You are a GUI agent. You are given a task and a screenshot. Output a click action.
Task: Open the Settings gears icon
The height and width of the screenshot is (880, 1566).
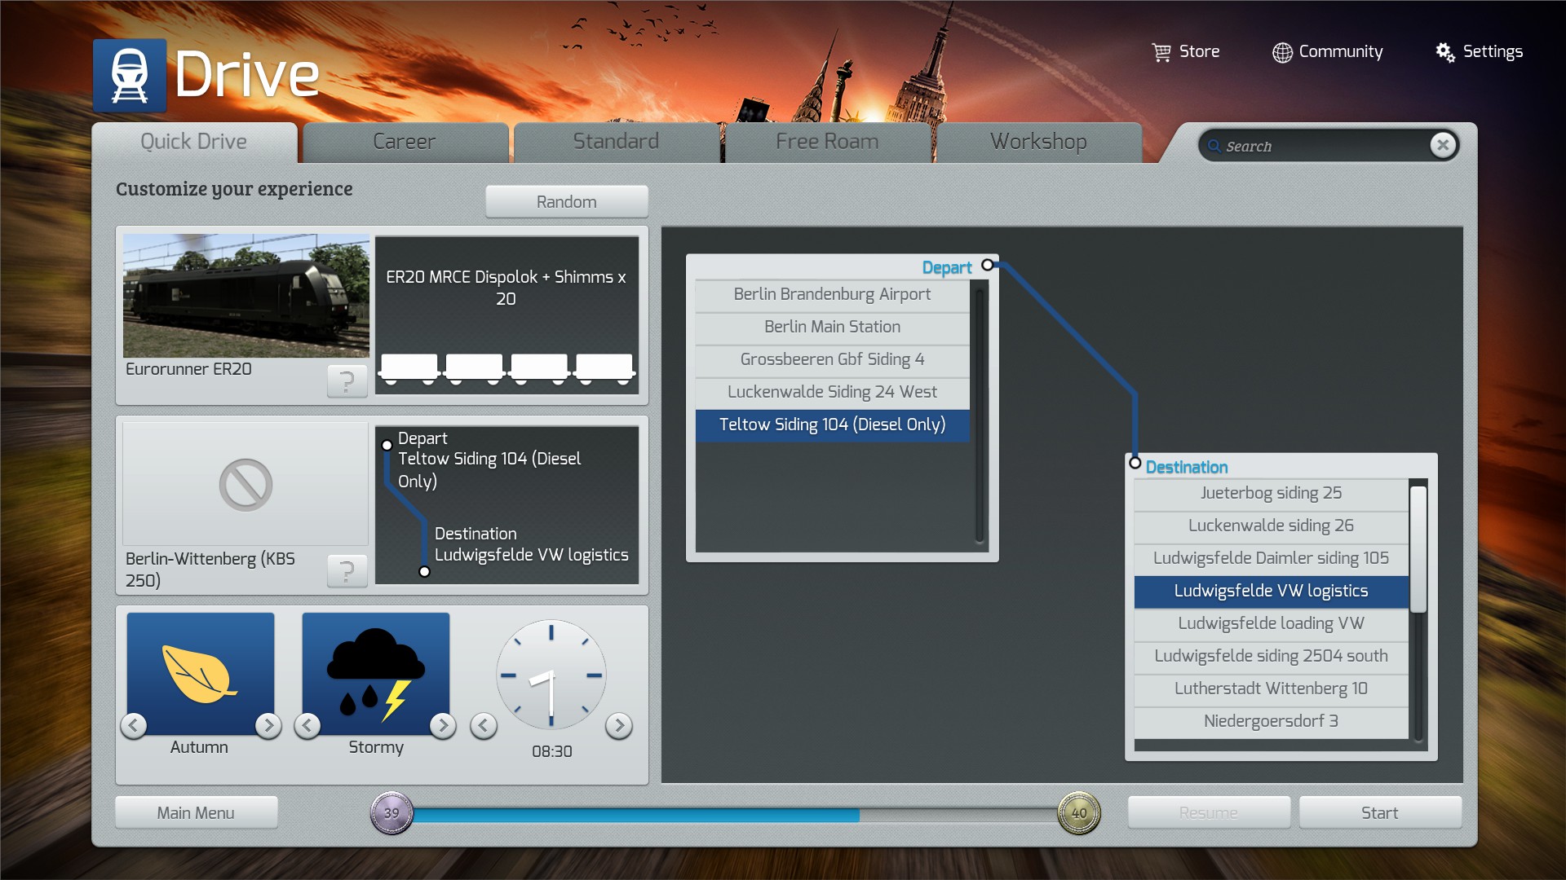(x=1444, y=52)
